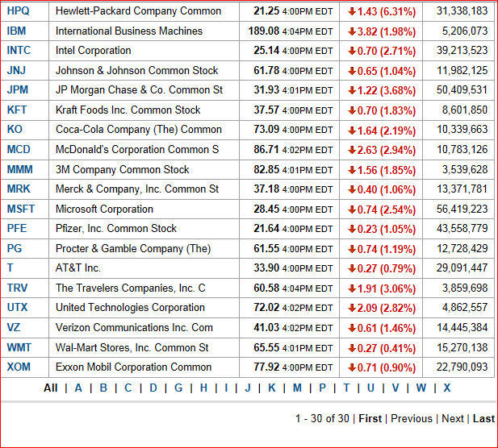Open the PG ticker symbol
Viewport: 498px width, 448px height.
pyautogui.click(x=15, y=248)
